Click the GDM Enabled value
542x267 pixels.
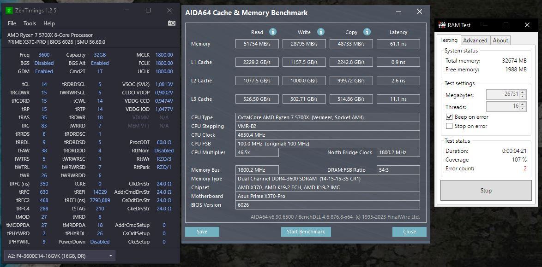(x=44, y=71)
